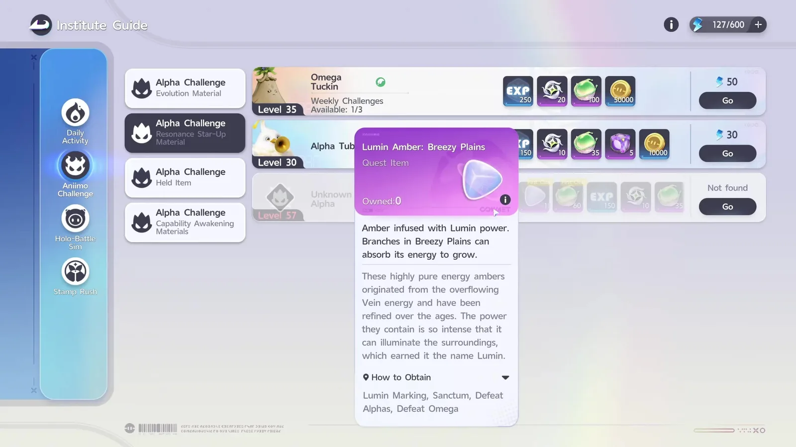View faded green orb reward with quantity 60
This screenshot has width=796, height=447.
[x=568, y=197]
